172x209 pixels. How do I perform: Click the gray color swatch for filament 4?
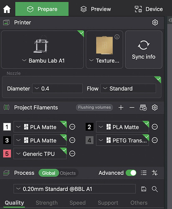tap(89, 140)
